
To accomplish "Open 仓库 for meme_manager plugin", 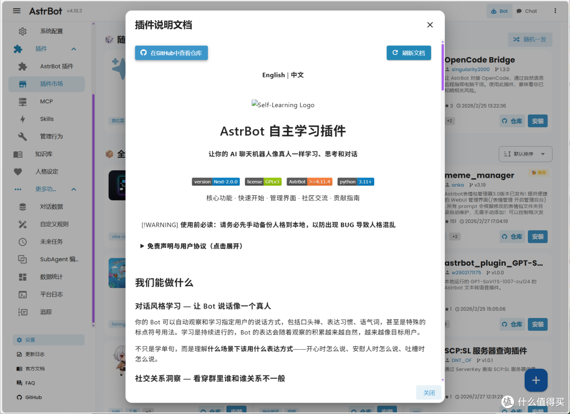I will tap(512, 236).
